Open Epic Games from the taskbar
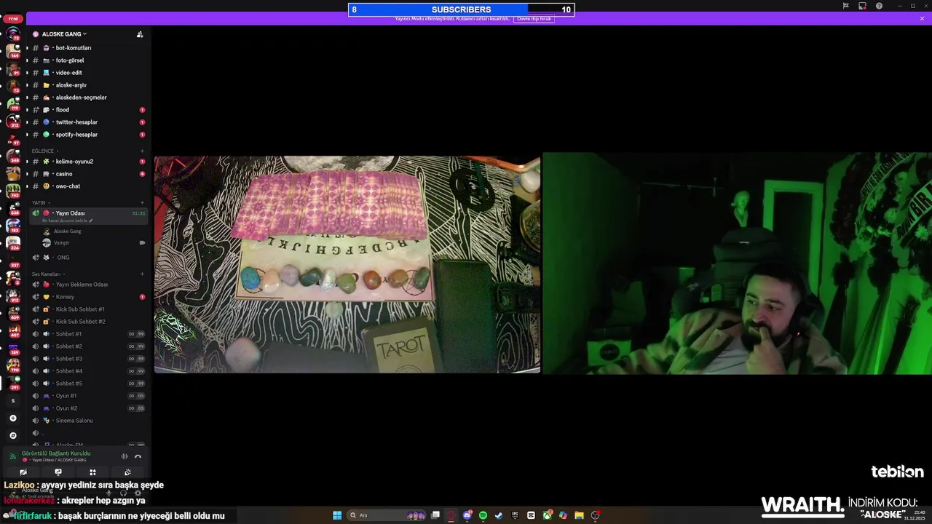Image resolution: width=932 pixels, height=524 pixels. (x=515, y=515)
